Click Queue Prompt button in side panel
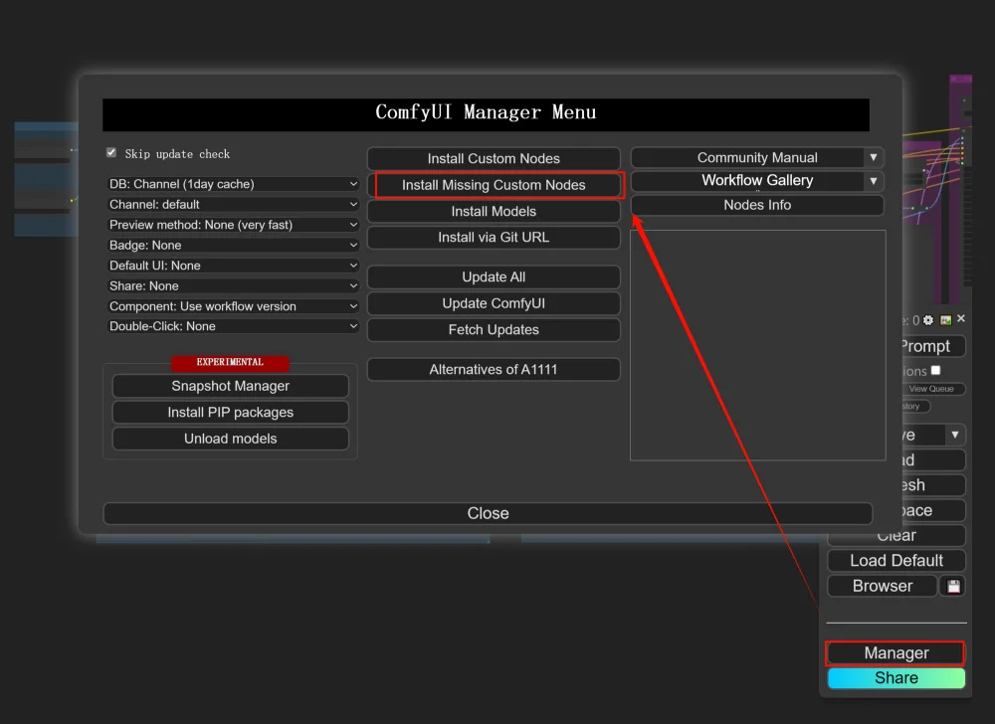This screenshot has width=995, height=724. click(x=933, y=346)
